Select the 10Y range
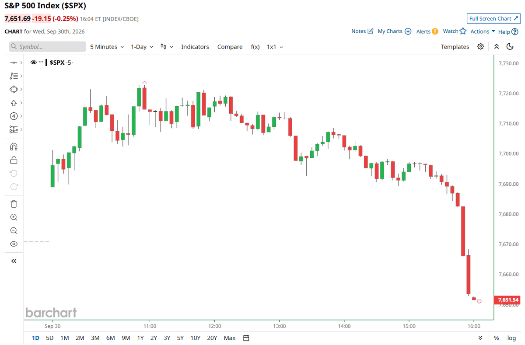 pyautogui.click(x=195, y=338)
